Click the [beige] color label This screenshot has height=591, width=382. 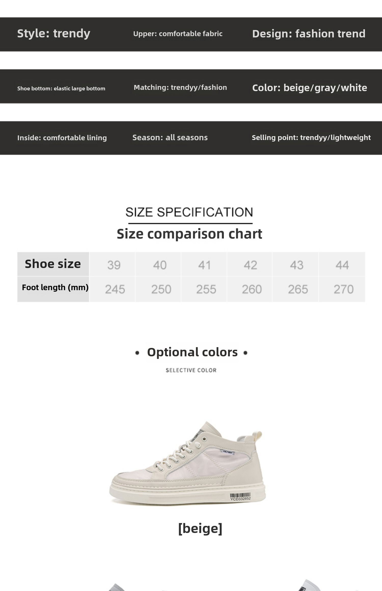coord(200,528)
